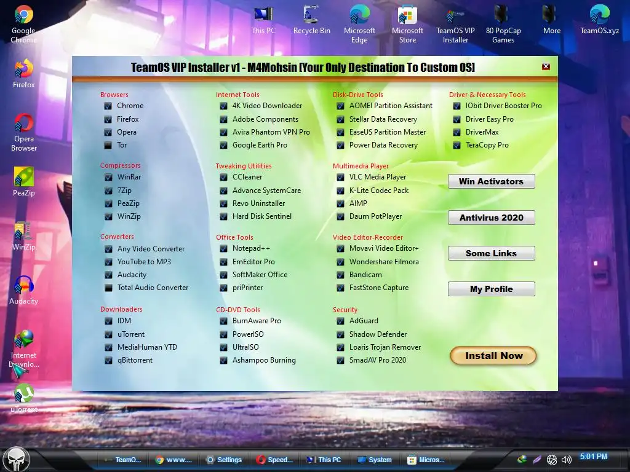The height and width of the screenshot is (472, 630).
Task: Click the IDM tray icon
Action: pos(522,460)
